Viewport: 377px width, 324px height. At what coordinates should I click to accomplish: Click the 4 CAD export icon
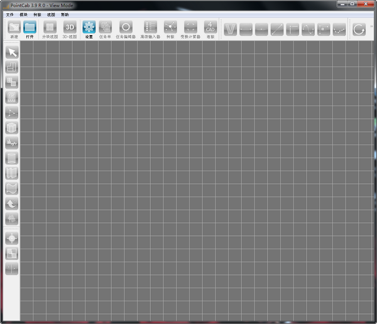coord(210,27)
